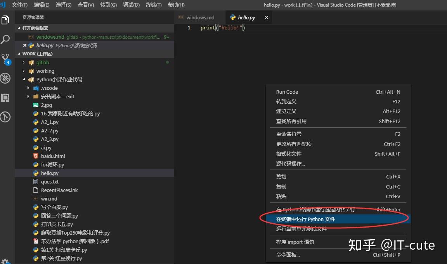Expand the gitlab folder
The width and height of the screenshot is (447, 264).
click(x=24, y=62)
